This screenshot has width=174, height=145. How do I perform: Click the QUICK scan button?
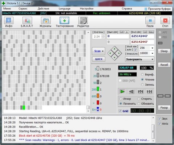point(99,59)
